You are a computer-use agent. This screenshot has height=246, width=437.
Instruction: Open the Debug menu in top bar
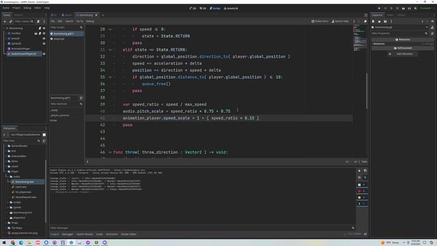point(27,8)
